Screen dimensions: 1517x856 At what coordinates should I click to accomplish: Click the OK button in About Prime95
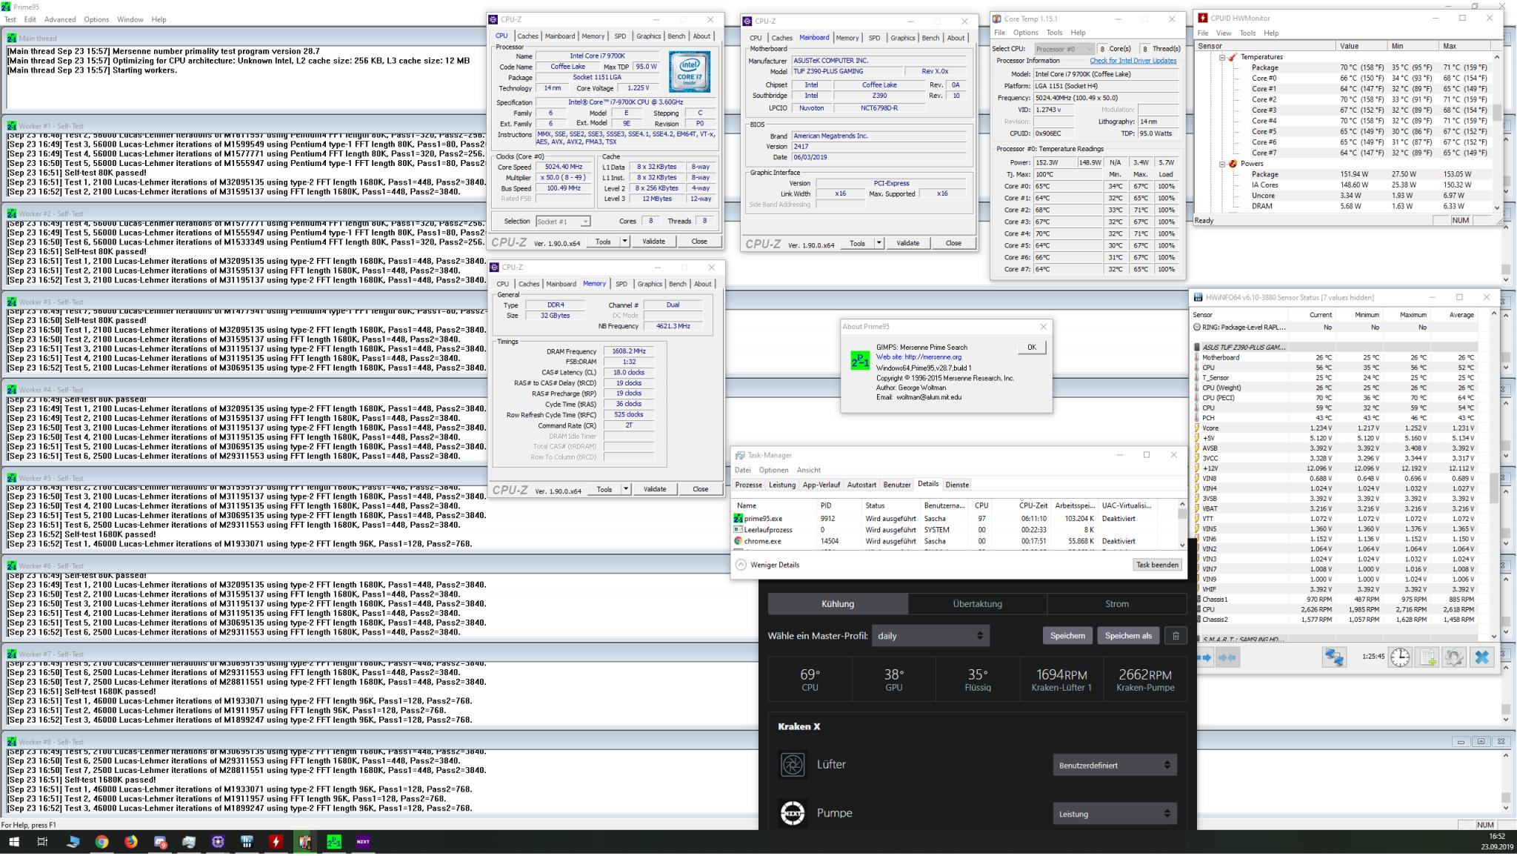pos(1031,348)
